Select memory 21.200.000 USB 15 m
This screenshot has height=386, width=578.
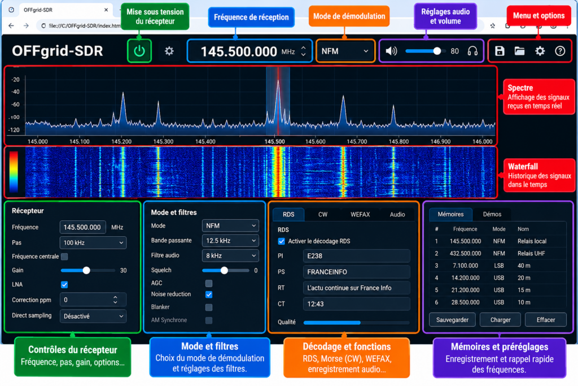(498, 290)
